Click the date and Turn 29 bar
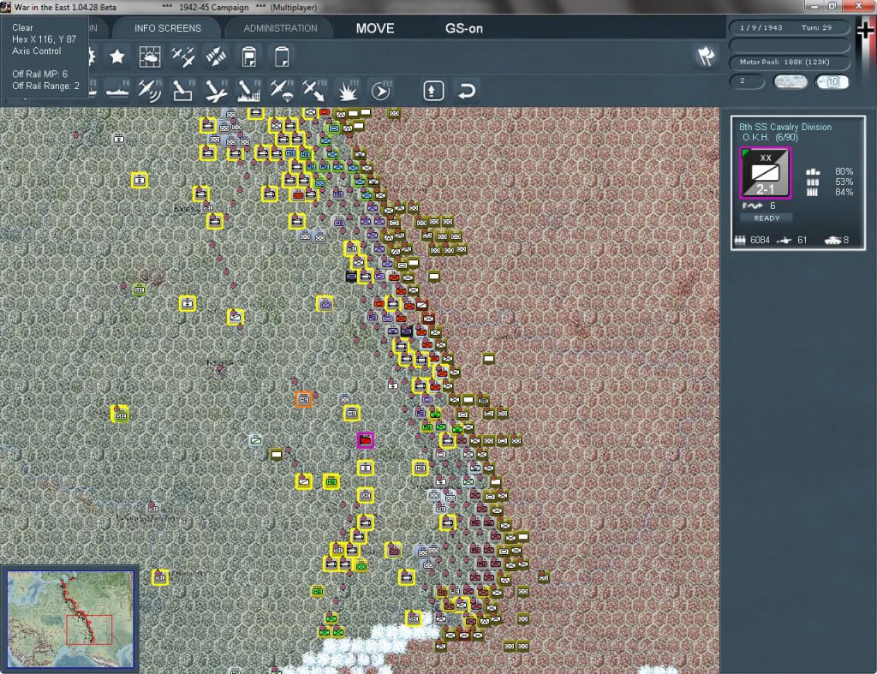Viewport: 877px width, 674px height. [789, 27]
